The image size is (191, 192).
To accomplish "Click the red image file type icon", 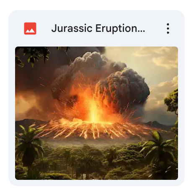I will pyautogui.click(x=30, y=29).
